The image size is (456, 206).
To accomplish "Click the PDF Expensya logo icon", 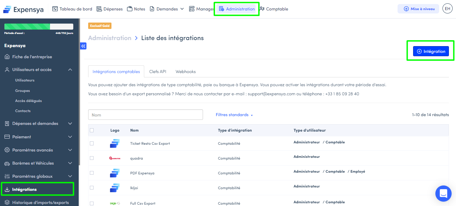I will [115, 173].
